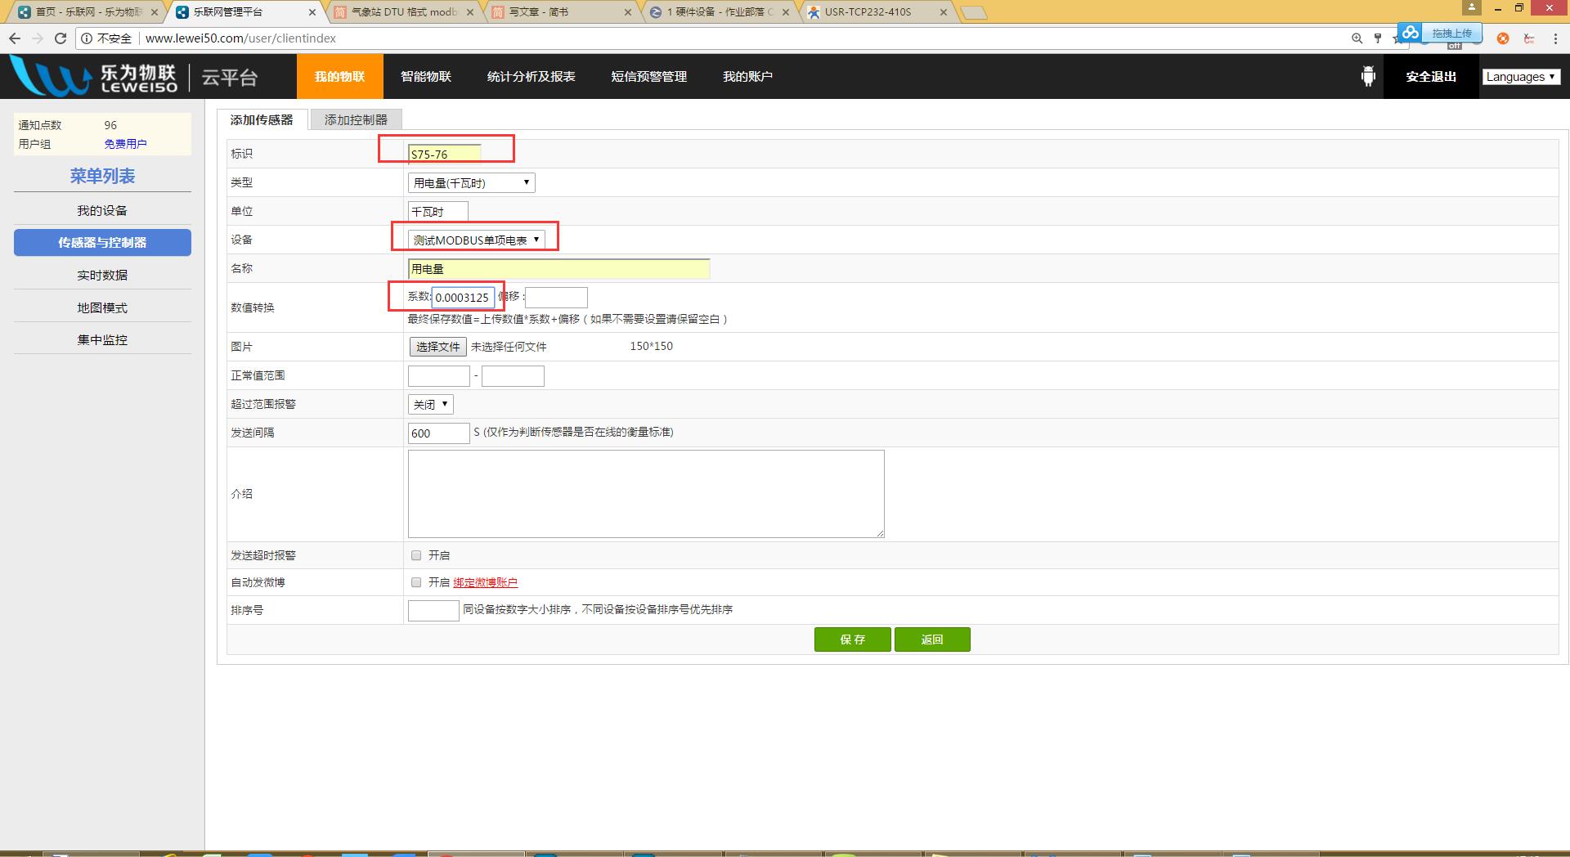Select 传感器与控制器 in the sidebar
Screen dimensions: 1570x857
coord(102,242)
